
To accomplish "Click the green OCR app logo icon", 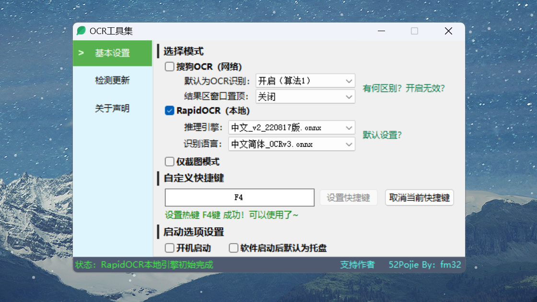I will [81, 31].
